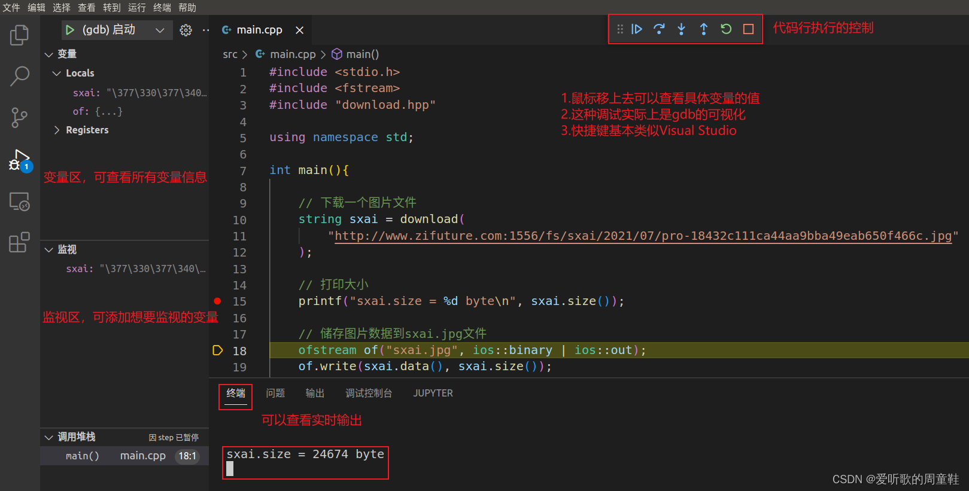Collapse the Locals tree node
Image resolution: width=969 pixels, height=491 pixels.
57,73
